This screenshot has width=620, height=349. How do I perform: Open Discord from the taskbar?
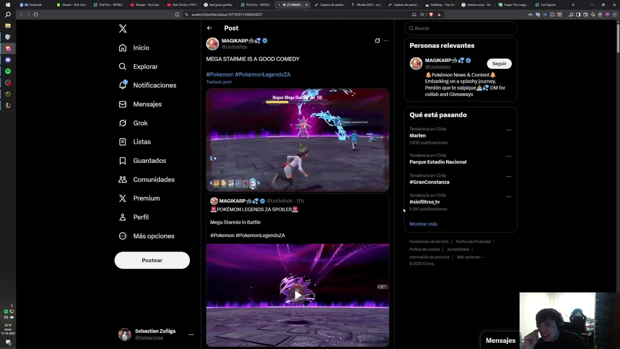(8, 60)
